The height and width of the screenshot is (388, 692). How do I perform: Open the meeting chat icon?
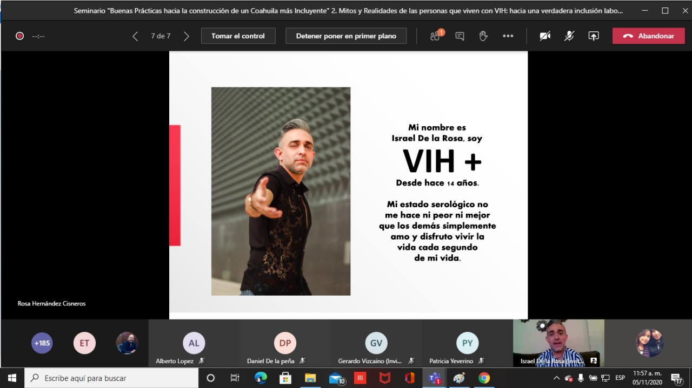(x=460, y=36)
